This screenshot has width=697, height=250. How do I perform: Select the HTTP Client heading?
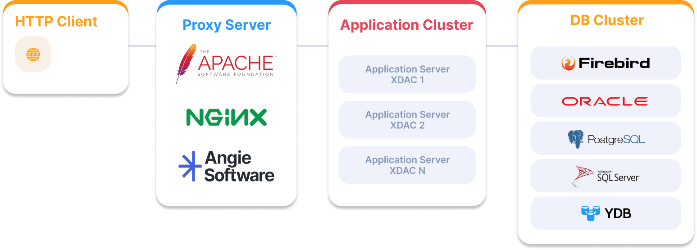(56, 21)
